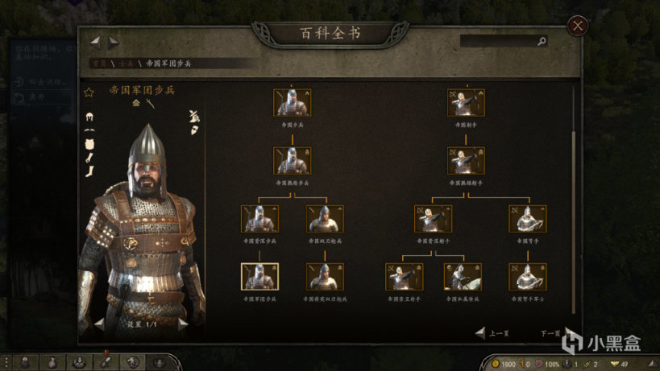The height and width of the screenshot is (371, 660).
Task: Bookmark troop with the favorite star icon
Action: pos(89,93)
